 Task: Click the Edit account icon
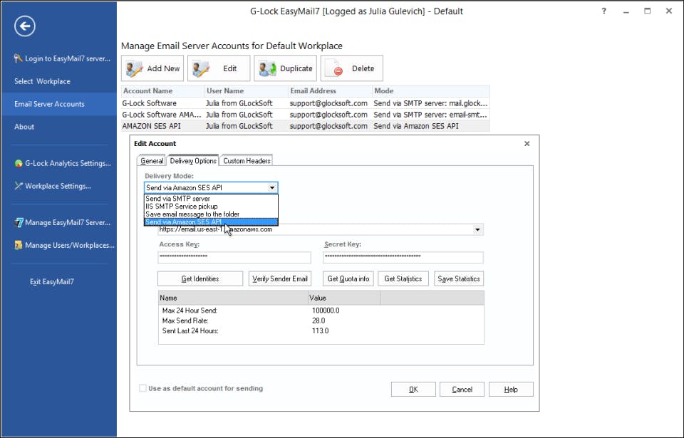point(201,68)
